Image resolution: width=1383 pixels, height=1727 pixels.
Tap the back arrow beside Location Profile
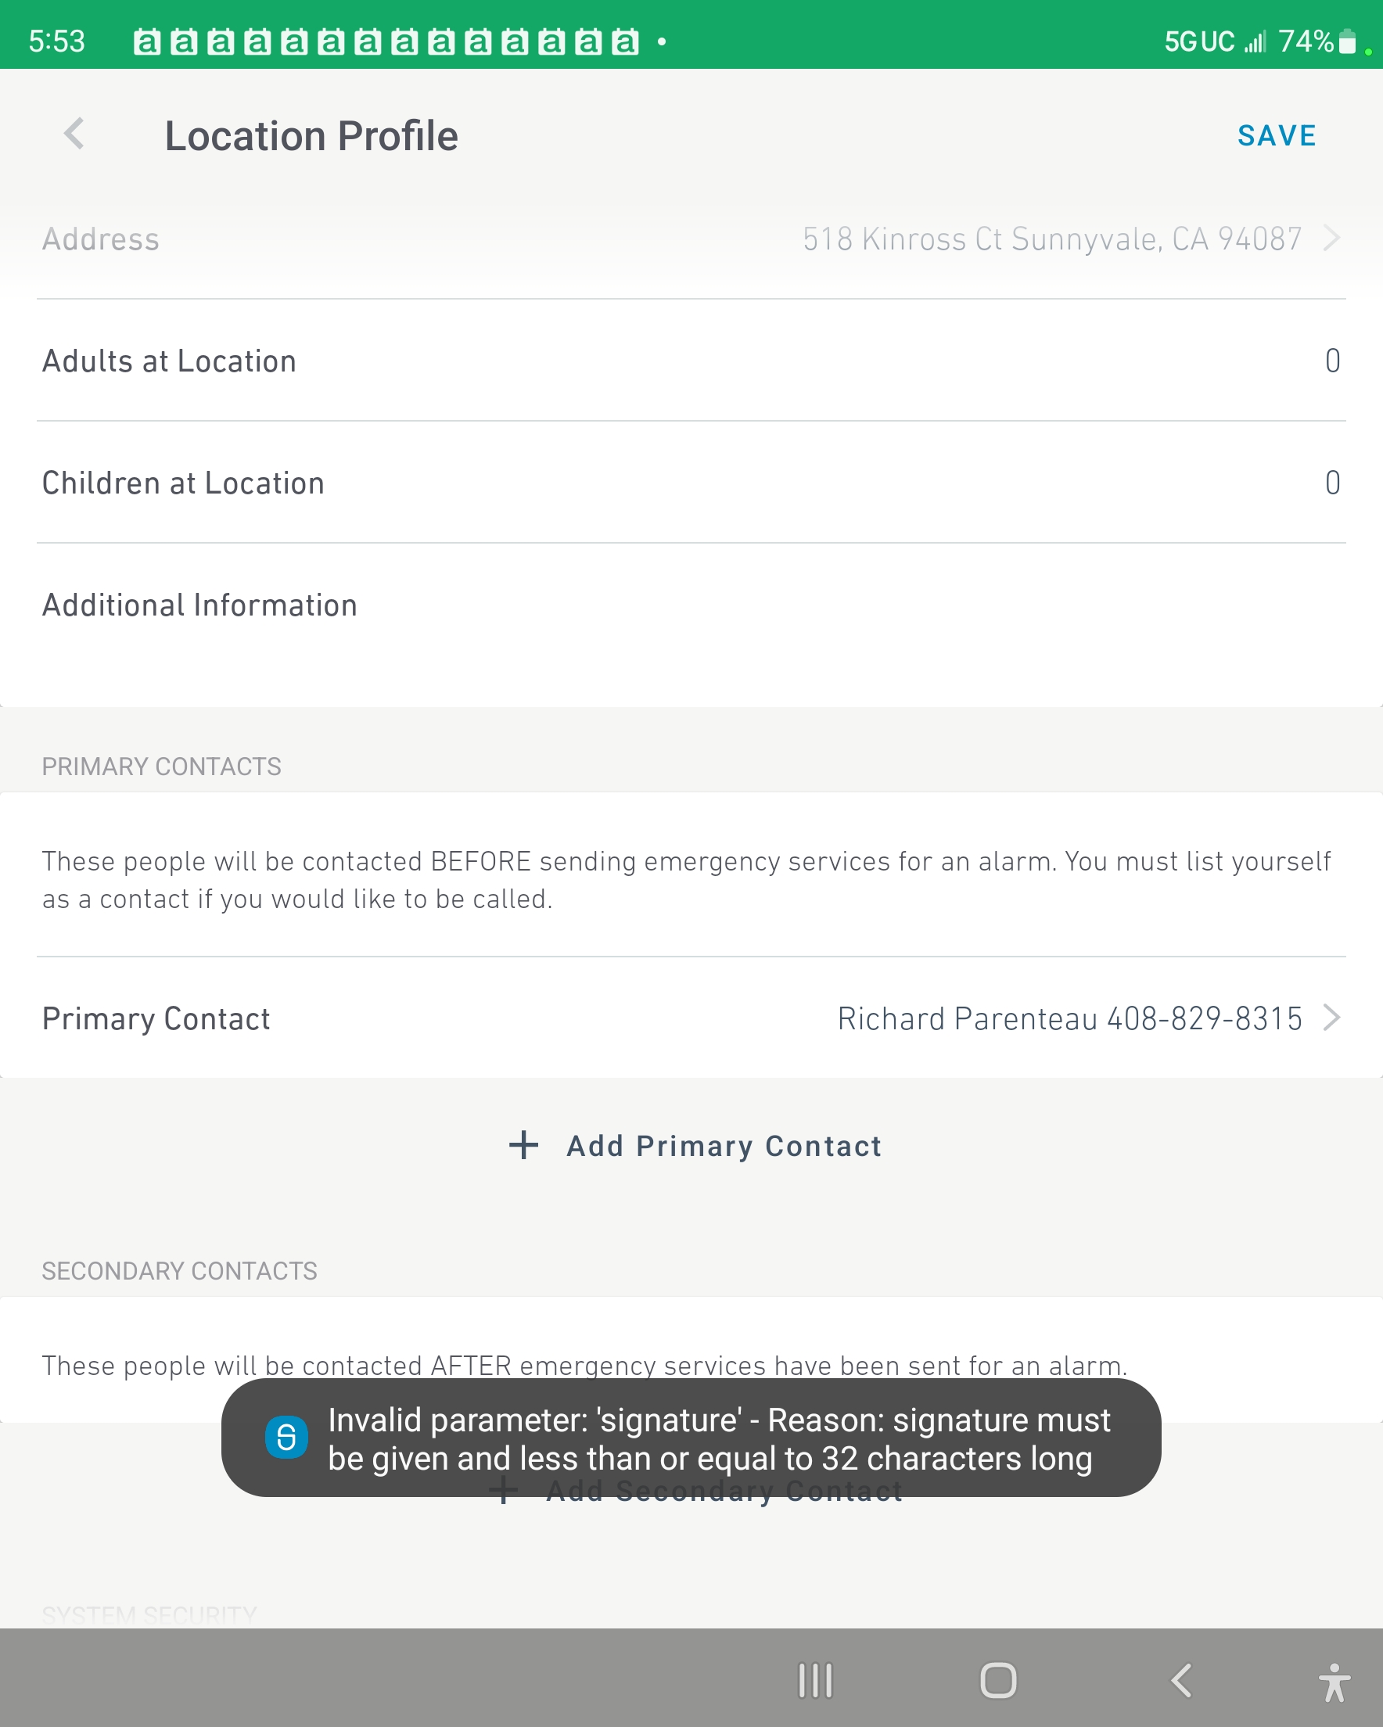74,135
